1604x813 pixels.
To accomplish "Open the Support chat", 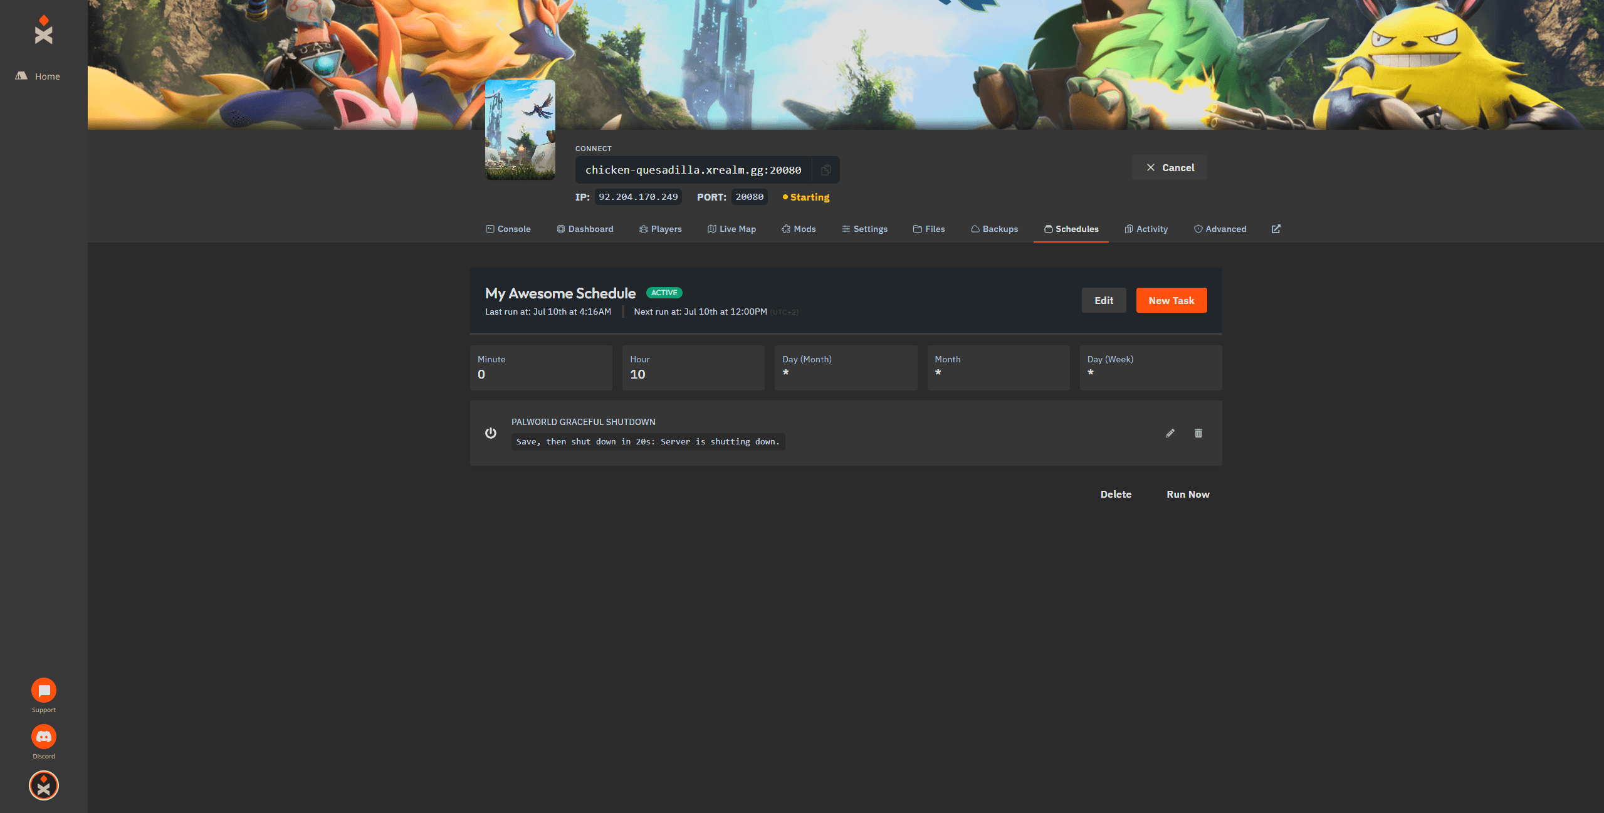I will click(x=44, y=690).
